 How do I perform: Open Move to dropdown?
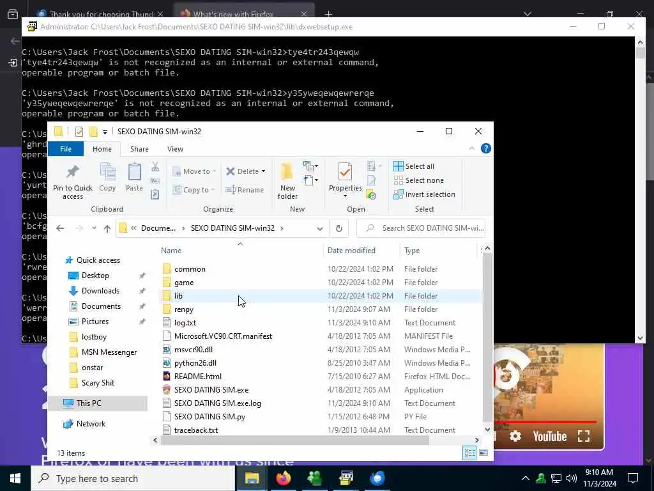[x=194, y=171]
